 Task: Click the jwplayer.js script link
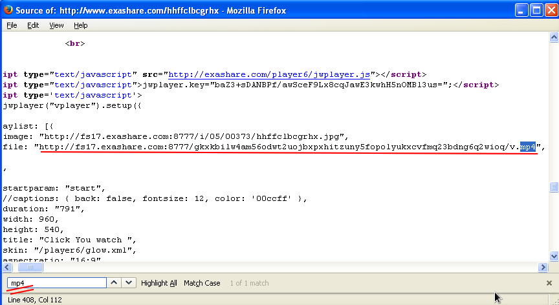pyautogui.click(x=269, y=74)
